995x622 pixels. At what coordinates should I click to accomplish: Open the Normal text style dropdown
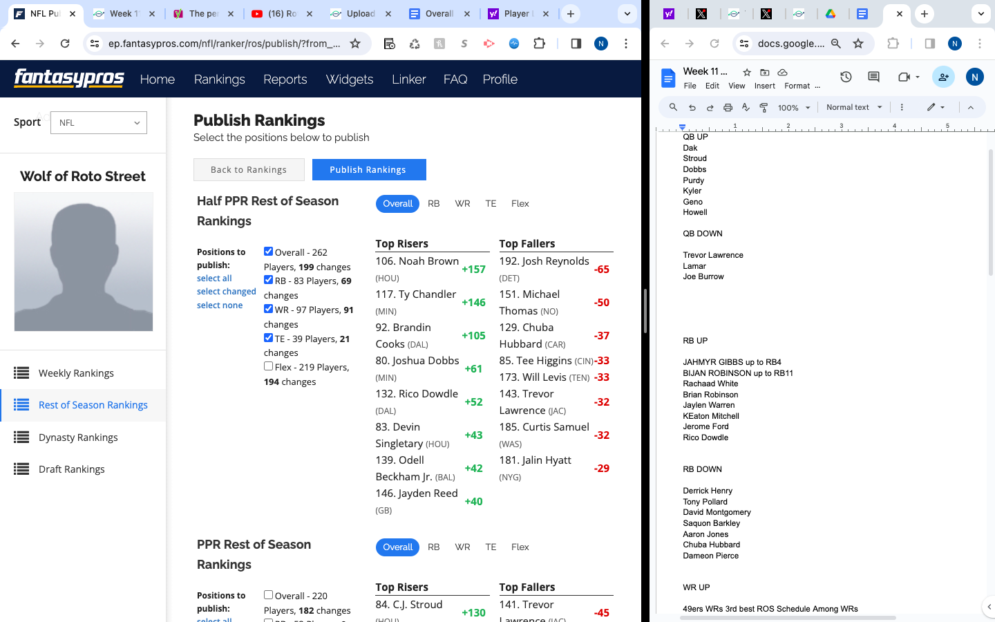point(854,107)
